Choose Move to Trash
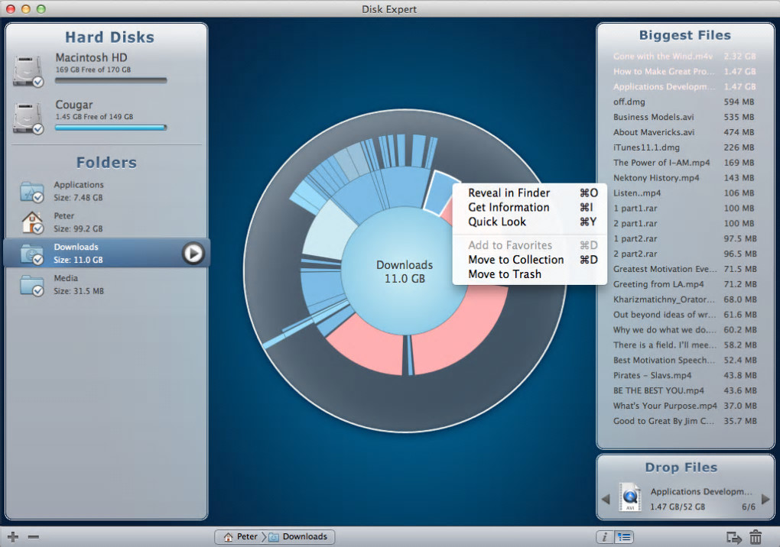Viewport: 780px width, 547px height. point(529,273)
